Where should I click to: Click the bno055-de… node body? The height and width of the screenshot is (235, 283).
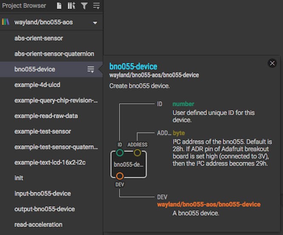point(129,164)
